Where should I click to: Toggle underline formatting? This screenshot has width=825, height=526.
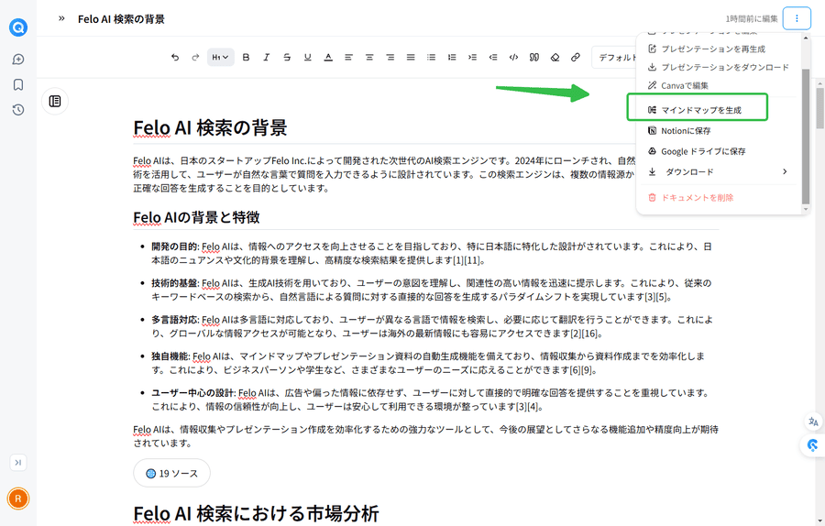tap(308, 58)
